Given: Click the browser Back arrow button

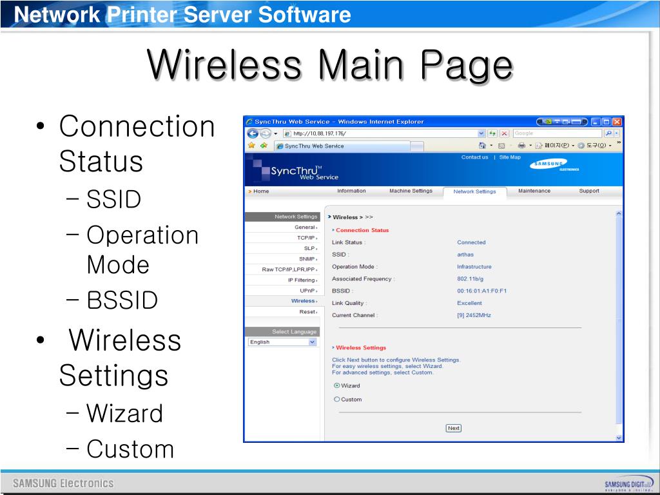Looking at the screenshot, I should point(253,133).
